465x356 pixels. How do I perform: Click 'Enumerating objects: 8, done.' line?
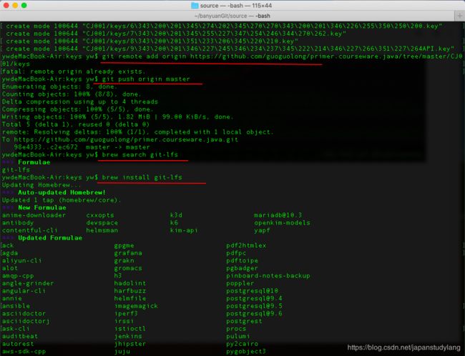click(x=59, y=86)
